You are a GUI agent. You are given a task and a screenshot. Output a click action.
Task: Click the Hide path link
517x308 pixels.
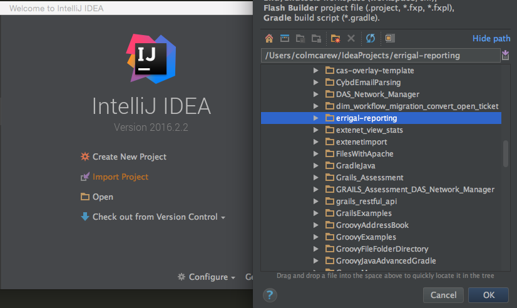coord(491,38)
